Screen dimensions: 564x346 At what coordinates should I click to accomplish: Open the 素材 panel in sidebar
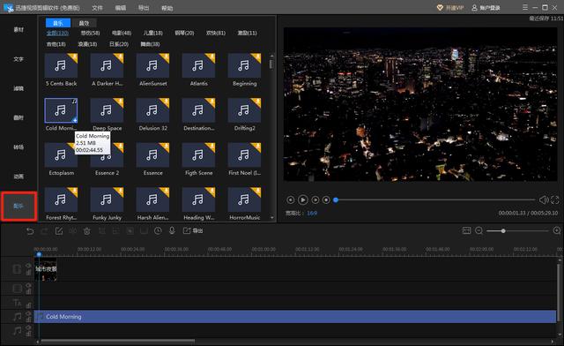point(19,29)
